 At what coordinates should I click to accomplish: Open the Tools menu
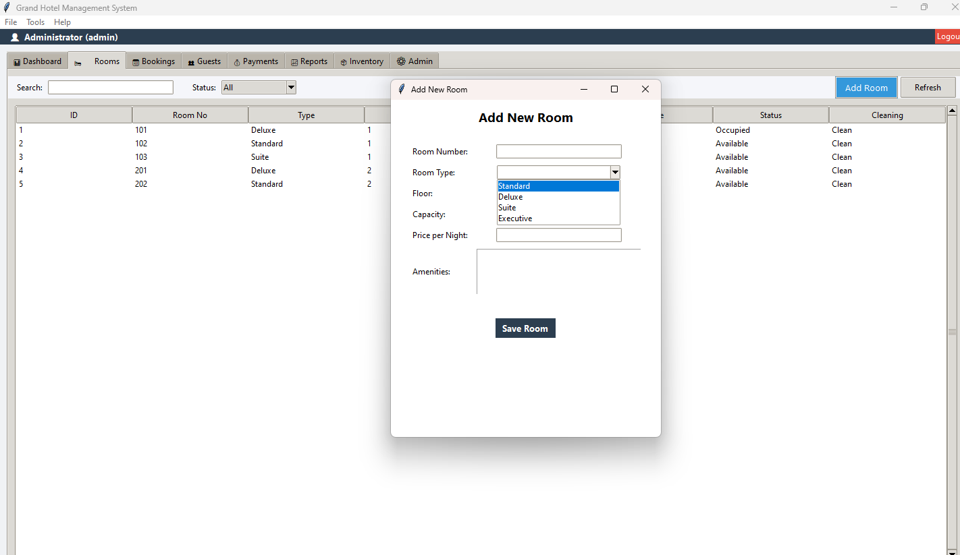[x=35, y=22]
